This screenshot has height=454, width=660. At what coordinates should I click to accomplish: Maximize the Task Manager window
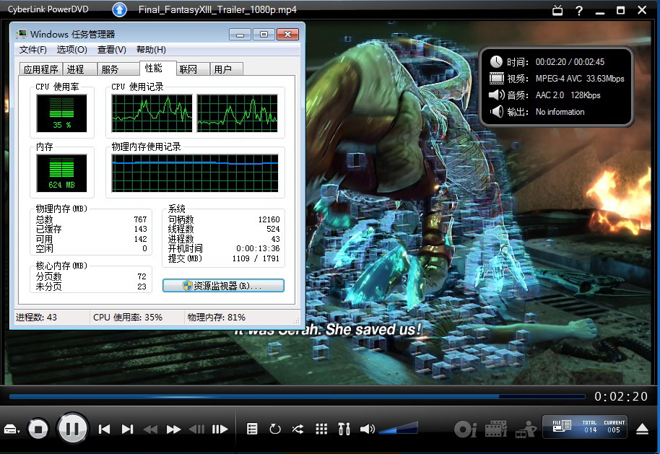[264, 34]
